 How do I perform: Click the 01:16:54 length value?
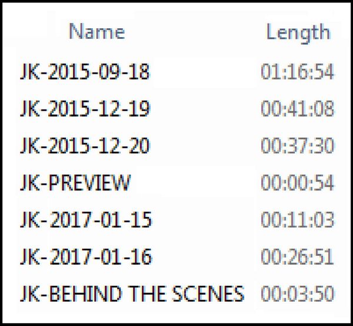(297, 71)
